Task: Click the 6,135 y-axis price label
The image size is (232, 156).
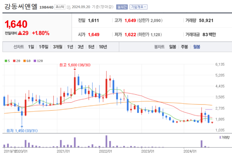Action: tap(220, 64)
